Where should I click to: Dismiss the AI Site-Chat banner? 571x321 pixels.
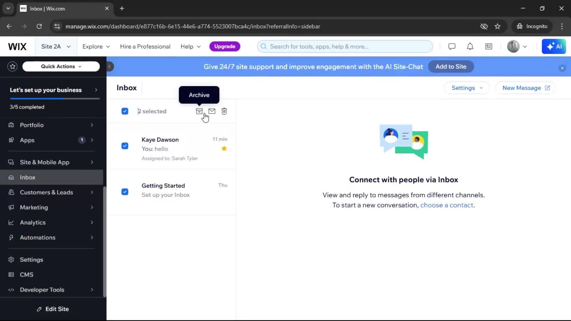[562, 68]
